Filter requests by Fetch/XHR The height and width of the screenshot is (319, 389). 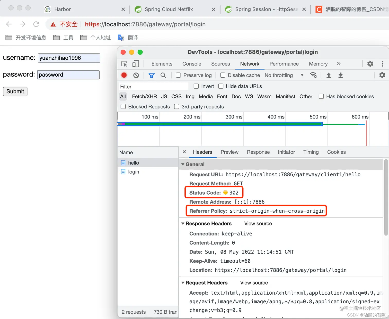coord(144,96)
